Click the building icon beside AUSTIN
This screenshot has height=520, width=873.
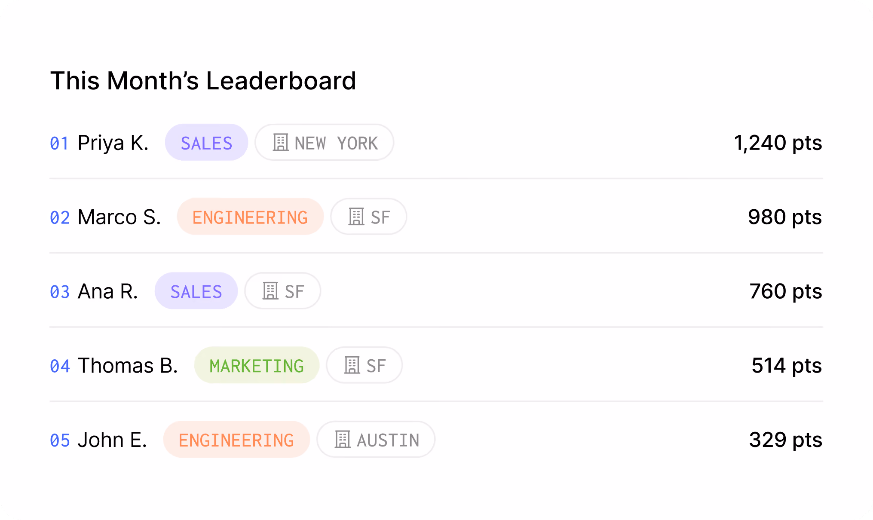click(x=342, y=439)
